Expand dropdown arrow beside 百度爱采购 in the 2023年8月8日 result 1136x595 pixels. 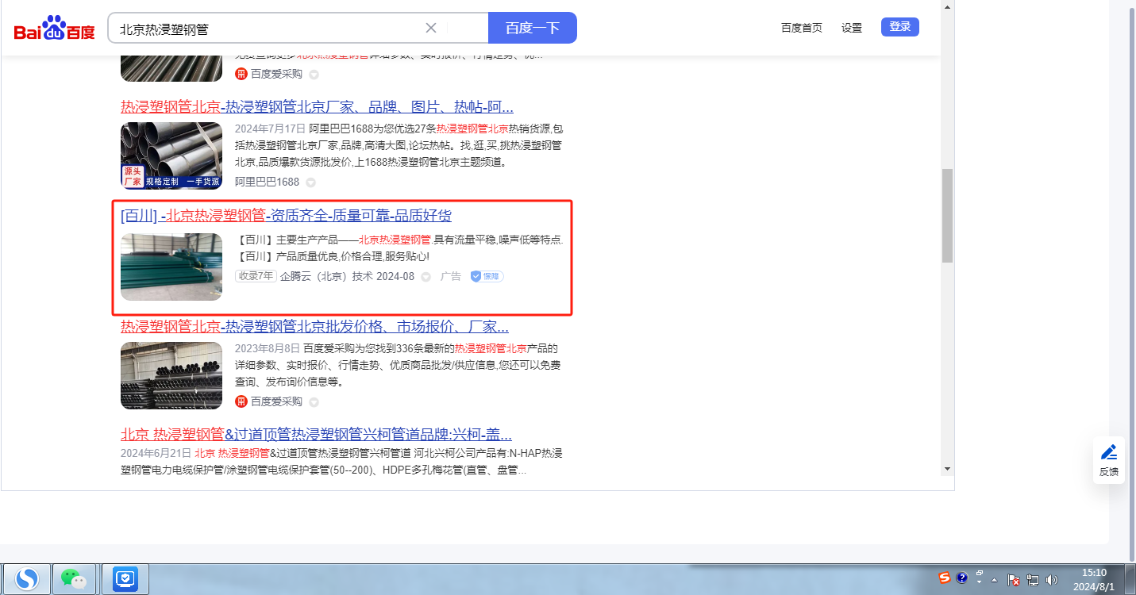(x=314, y=402)
